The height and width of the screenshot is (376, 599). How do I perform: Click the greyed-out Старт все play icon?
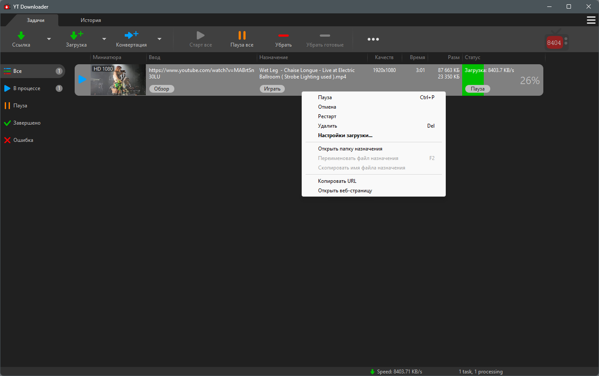click(x=201, y=35)
